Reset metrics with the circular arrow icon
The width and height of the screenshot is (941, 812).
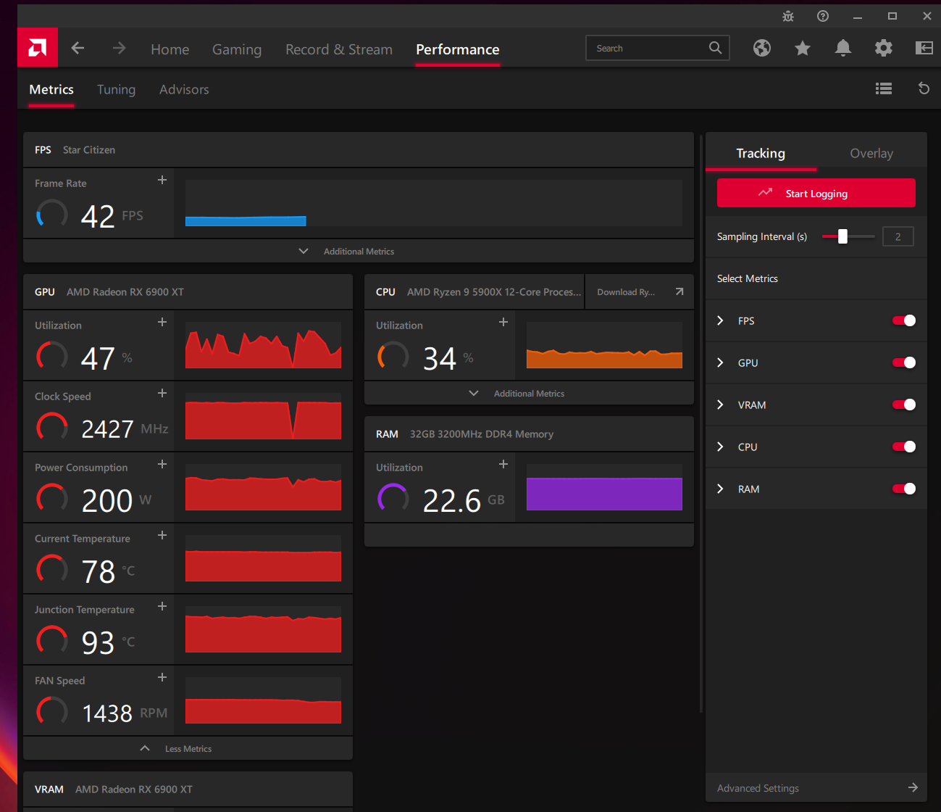coord(924,88)
